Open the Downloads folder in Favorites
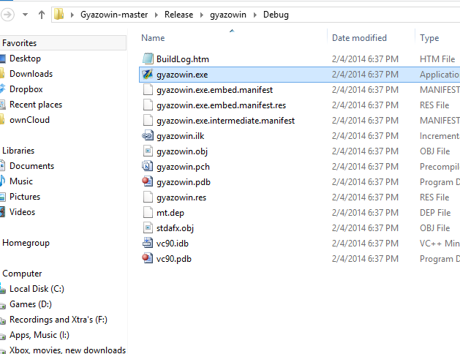The width and height of the screenshot is (460, 354). (x=31, y=74)
